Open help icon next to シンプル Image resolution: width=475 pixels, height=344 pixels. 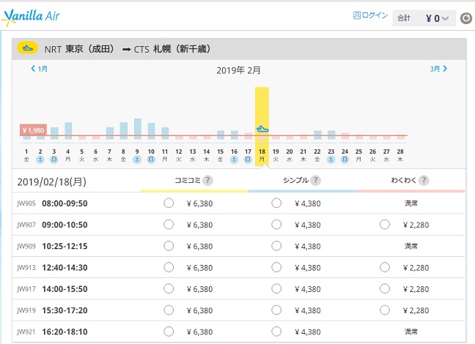[x=315, y=180]
